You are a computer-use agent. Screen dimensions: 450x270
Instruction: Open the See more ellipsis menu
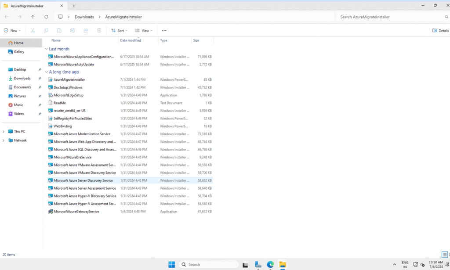[164, 31]
